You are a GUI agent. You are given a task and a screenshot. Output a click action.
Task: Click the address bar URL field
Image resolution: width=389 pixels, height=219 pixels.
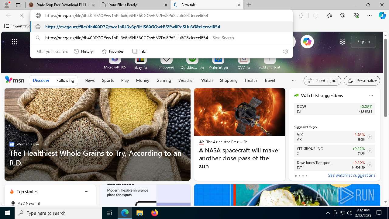161,16
